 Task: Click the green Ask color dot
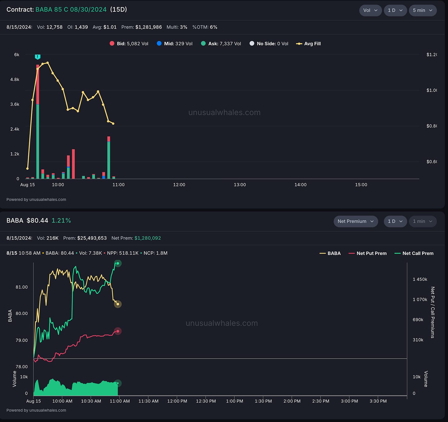point(203,43)
